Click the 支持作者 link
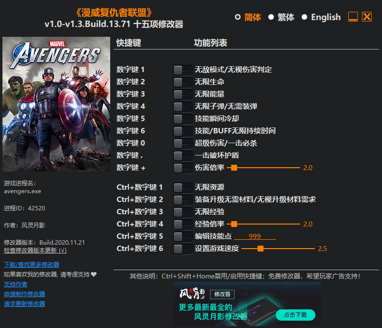This screenshot has height=328, width=382. pyautogui.click(x=16, y=284)
